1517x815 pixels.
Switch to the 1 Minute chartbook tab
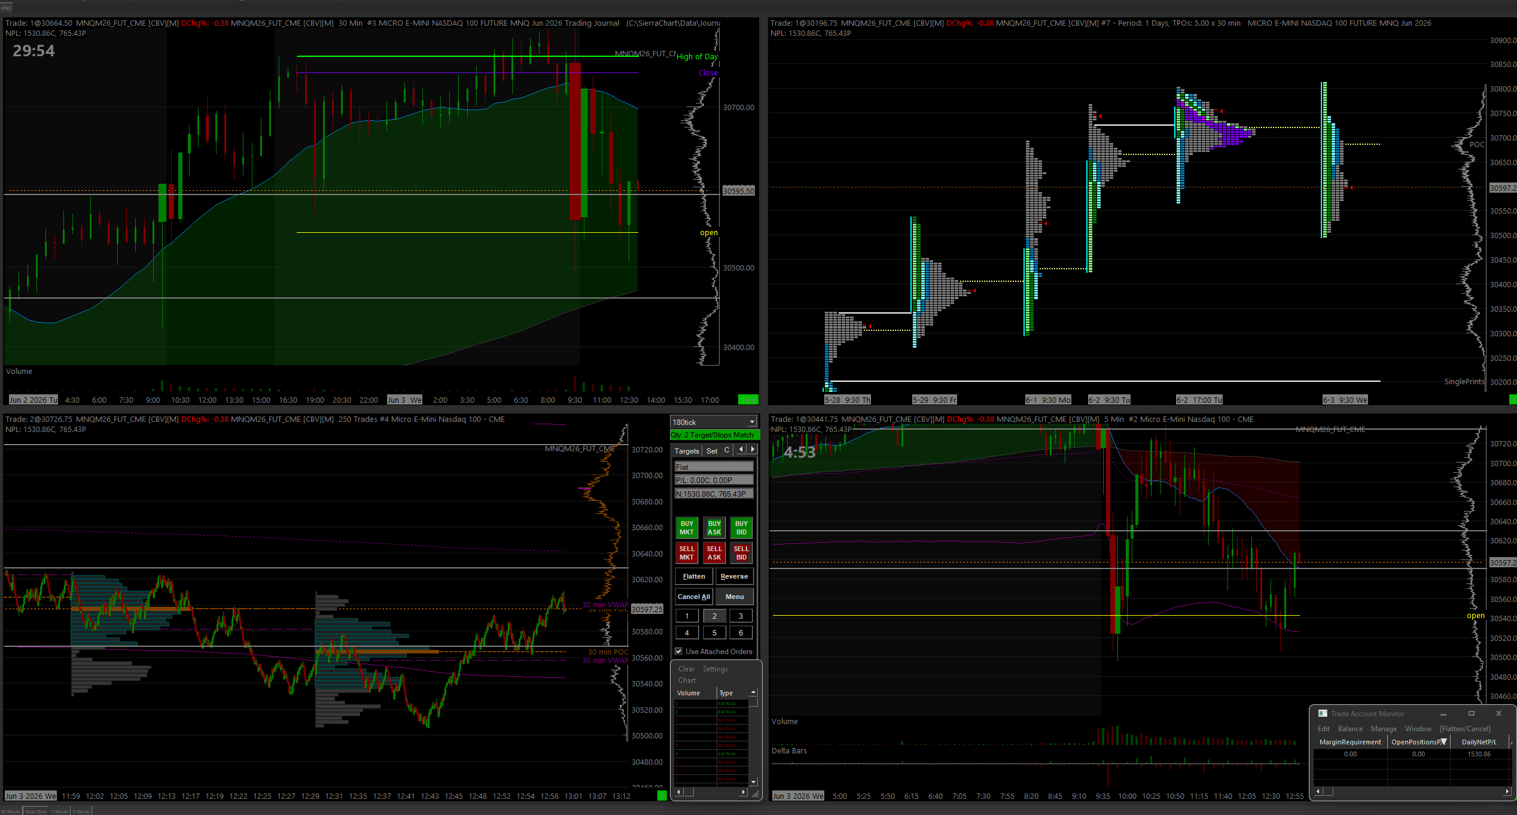60,811
